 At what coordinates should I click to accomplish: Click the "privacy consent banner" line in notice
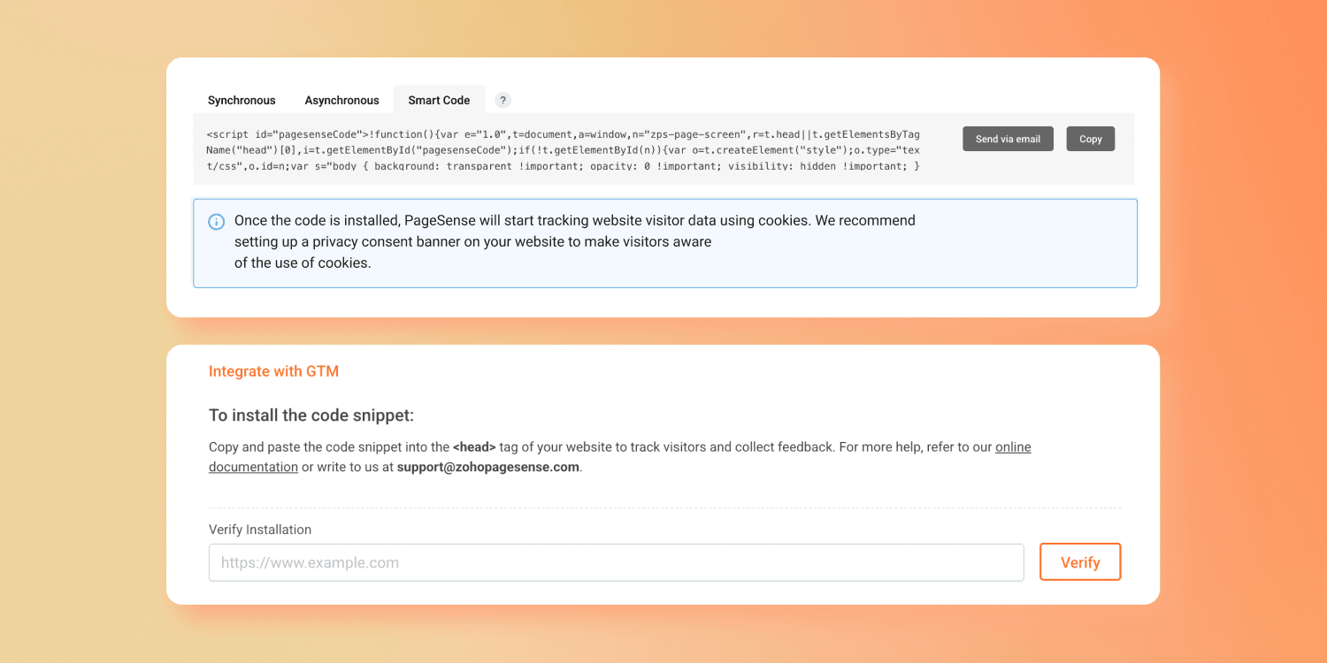[x=472, y=241]
